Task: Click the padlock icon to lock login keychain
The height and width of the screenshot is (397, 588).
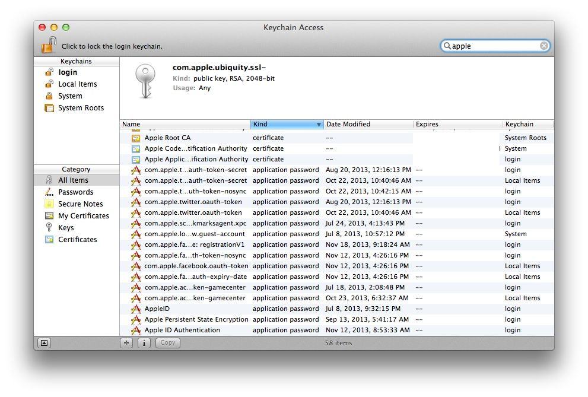Action: pyautogui.click(x=49, y=45)
